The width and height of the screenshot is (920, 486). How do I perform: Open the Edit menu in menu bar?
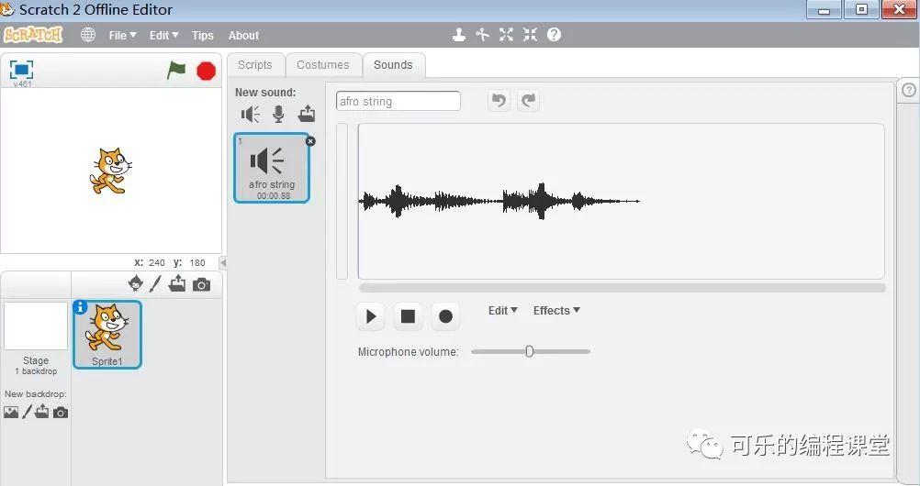163,35
